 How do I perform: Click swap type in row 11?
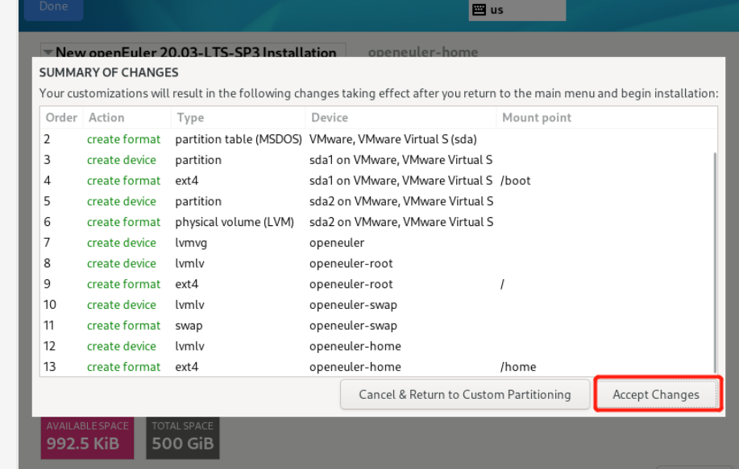(x=189, y=326)
